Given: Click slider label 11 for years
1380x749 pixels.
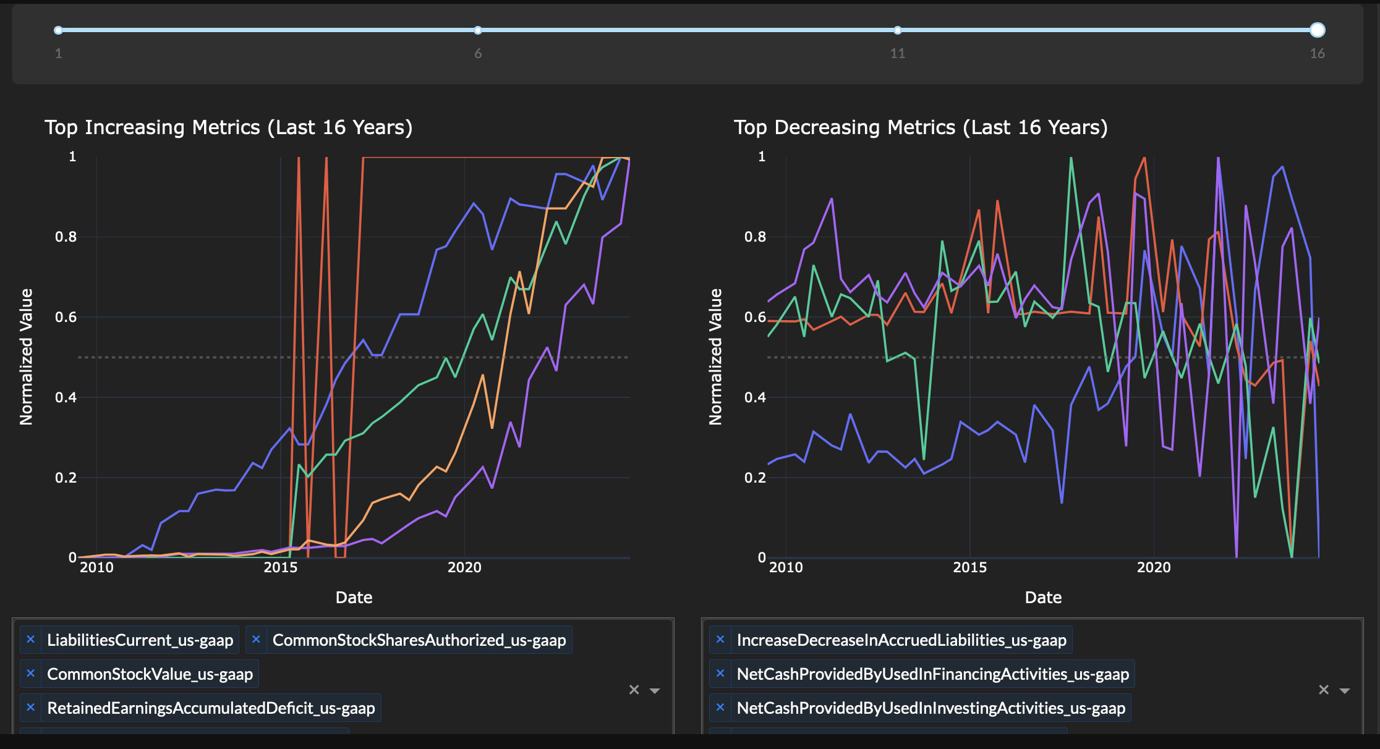Looking at the screenshot, I should pyautogui.click(x=897, y=54).
